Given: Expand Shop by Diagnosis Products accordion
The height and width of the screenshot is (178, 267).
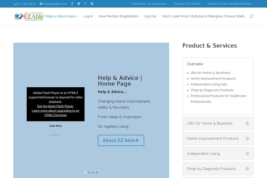Looking at the screenshot, I should coord(218,169).
